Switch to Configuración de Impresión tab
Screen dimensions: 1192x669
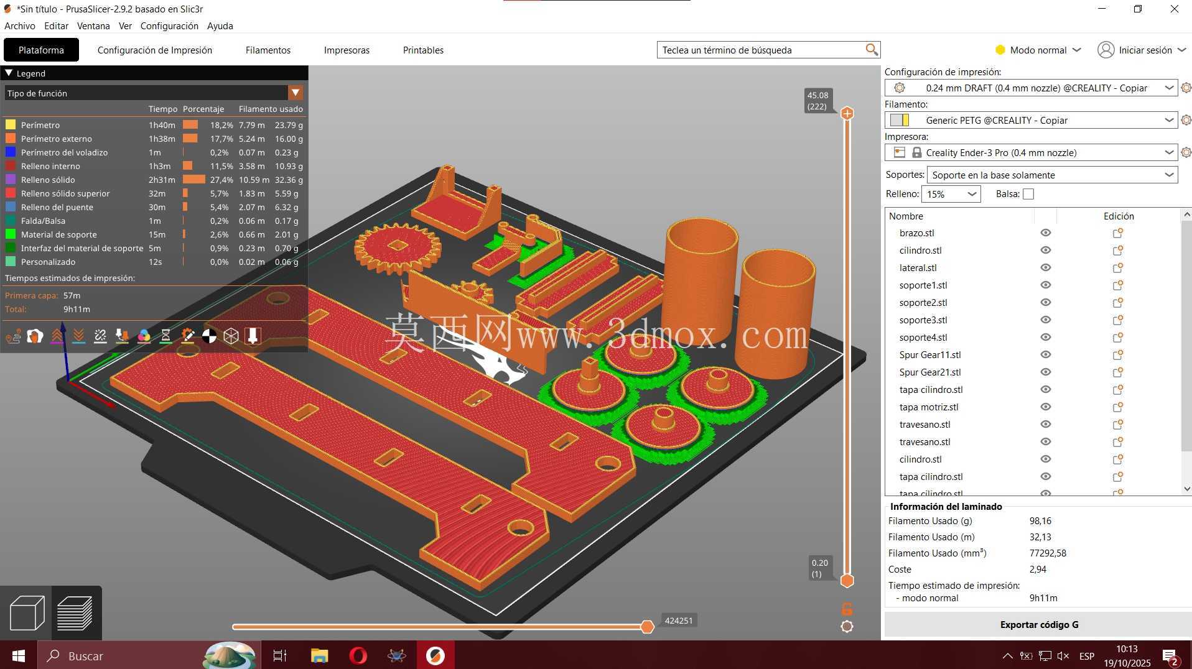(x=155, y=50)
